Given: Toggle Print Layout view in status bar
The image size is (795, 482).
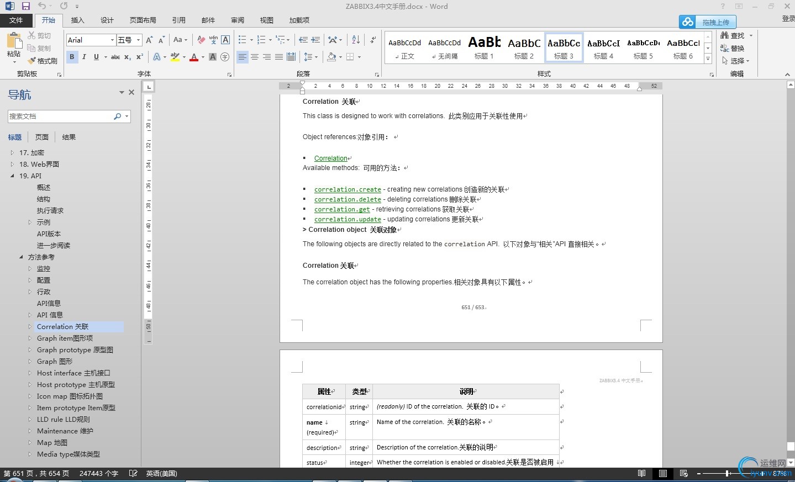Looking at the screenshot, I should pos(662,473).
